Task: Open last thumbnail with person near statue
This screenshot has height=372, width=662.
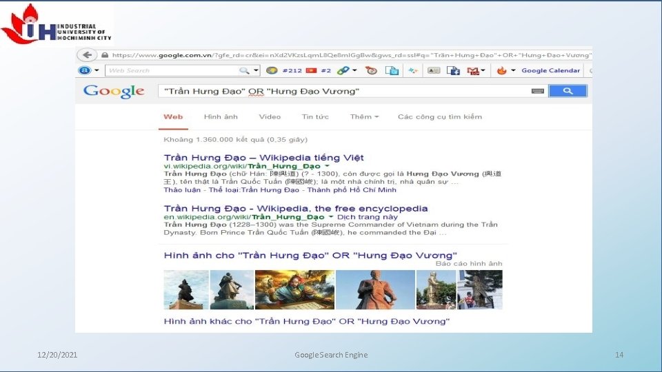Action: tap(480, 290)
